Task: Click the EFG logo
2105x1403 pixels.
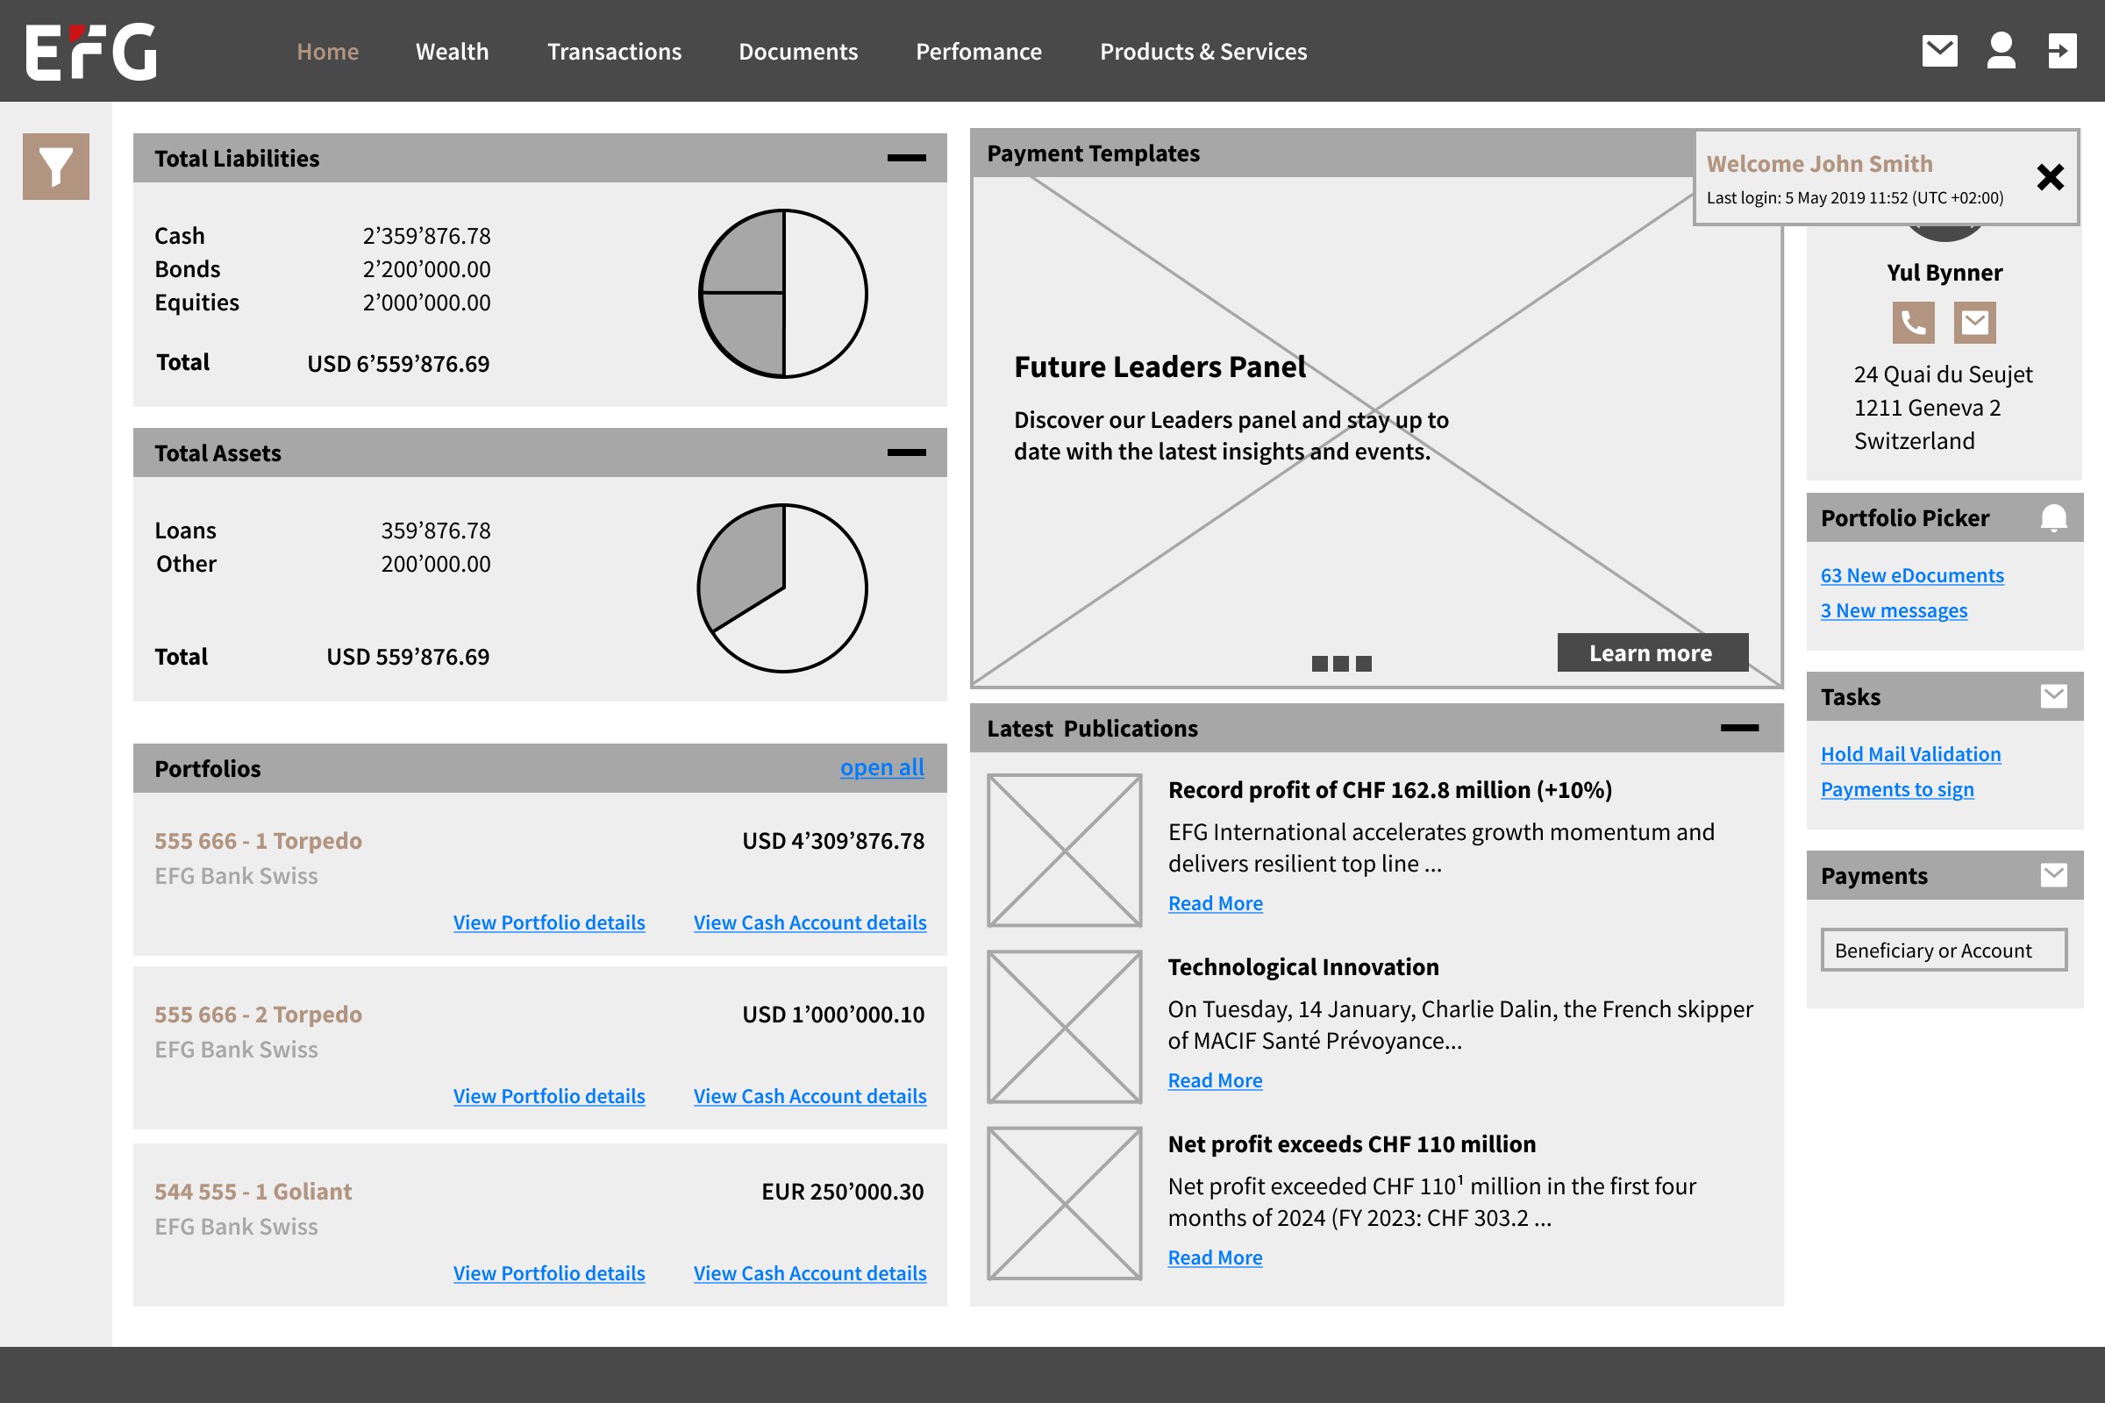Action: (91, 51)
